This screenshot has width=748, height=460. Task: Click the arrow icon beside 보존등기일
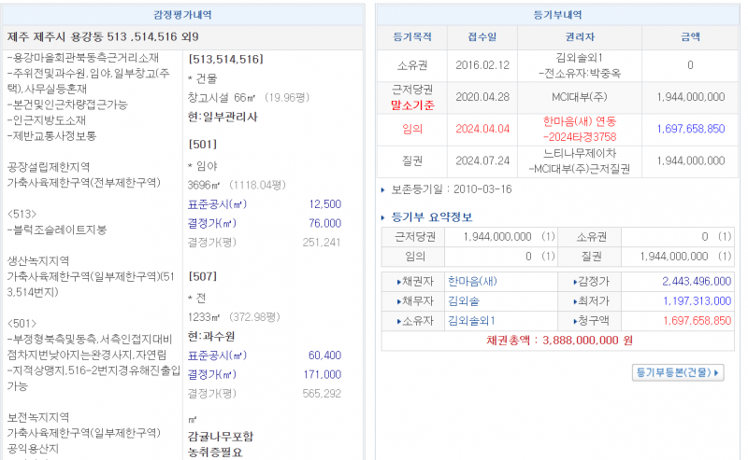[384, 189]
